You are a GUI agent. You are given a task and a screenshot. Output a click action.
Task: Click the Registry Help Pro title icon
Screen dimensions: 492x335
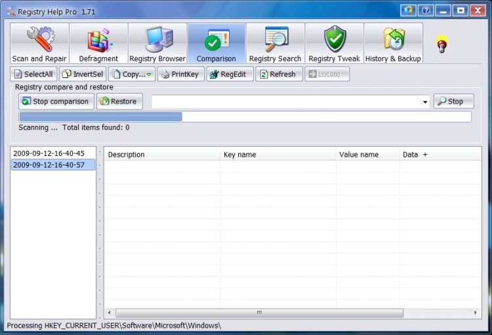[10, 12]
